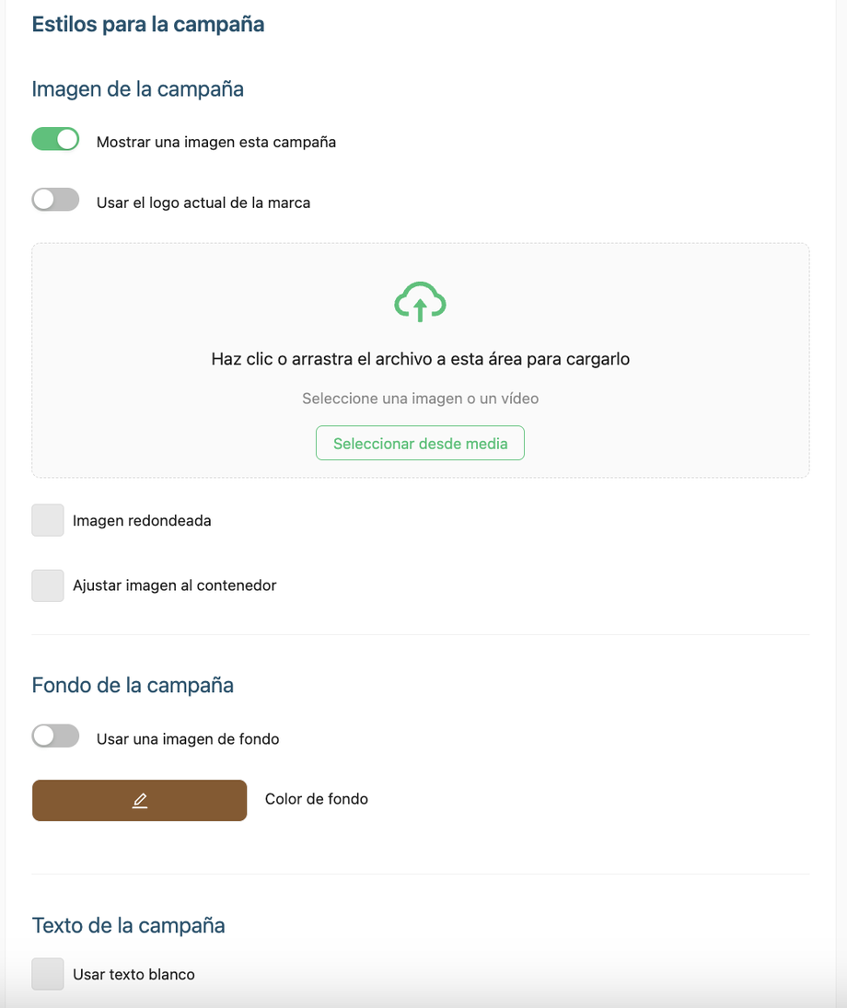Tick the 'Ajustar imagen al contenedor' checkbox
847x1008 pixels.
(x=48, y=585)
